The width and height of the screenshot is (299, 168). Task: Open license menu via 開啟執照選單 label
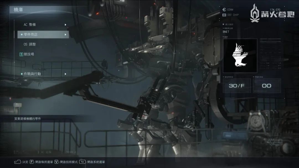pyautogui.click(x=44, y=162)
